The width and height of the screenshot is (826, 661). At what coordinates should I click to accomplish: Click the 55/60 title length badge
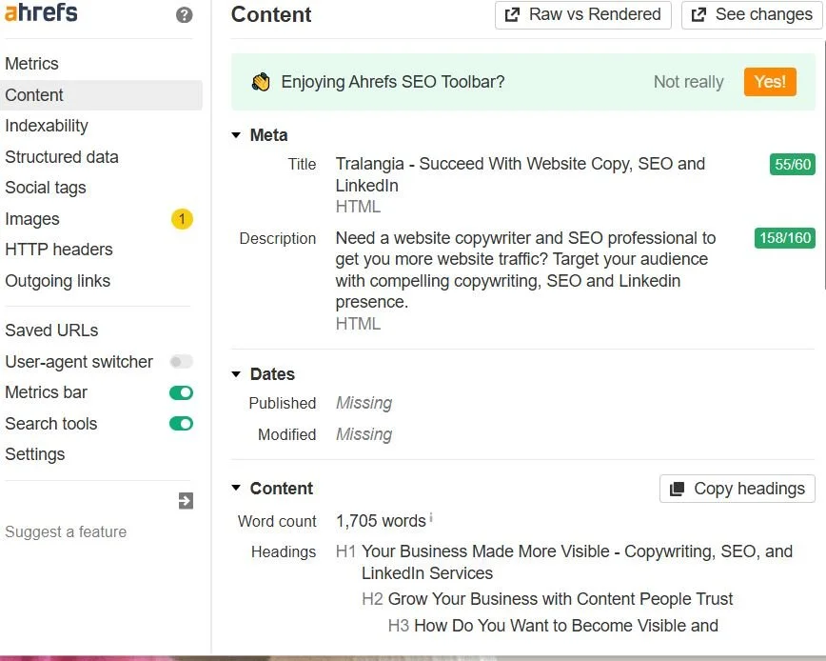point(793,165)
